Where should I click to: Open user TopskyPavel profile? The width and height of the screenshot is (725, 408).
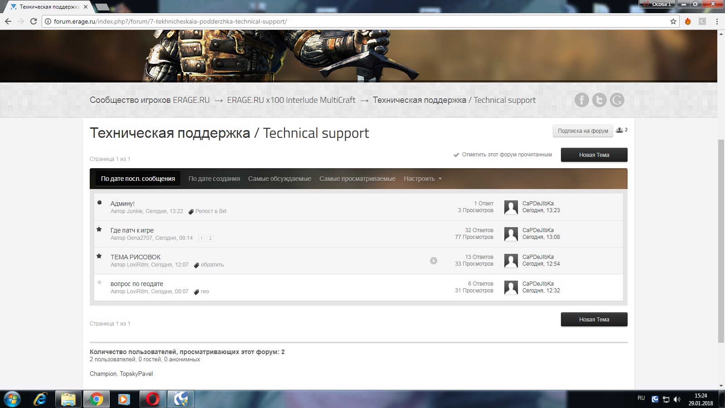(136, 374)
